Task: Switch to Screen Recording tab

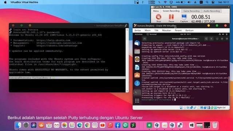Action: click(171, 11)
